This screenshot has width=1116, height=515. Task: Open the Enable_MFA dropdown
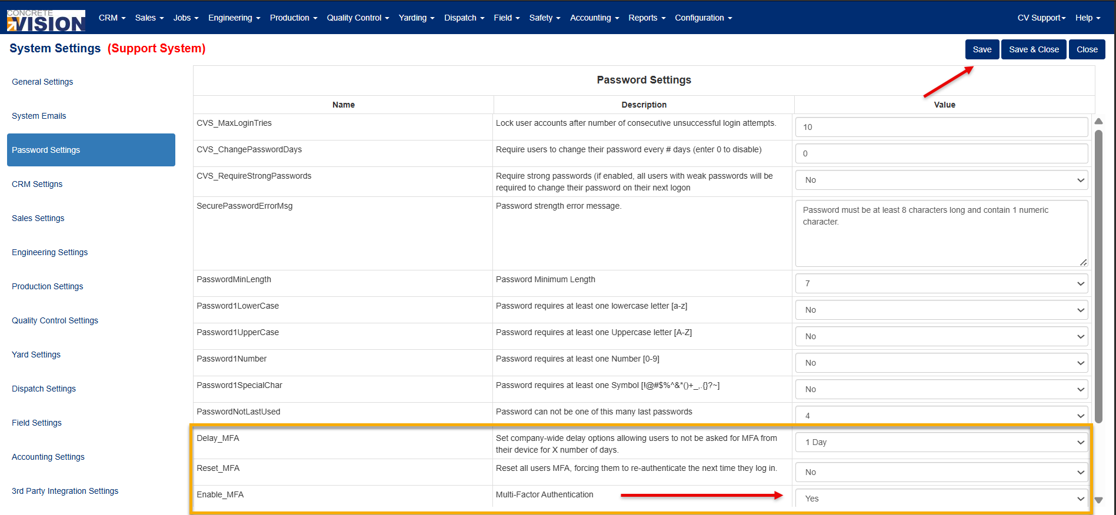tap(941, 499)
